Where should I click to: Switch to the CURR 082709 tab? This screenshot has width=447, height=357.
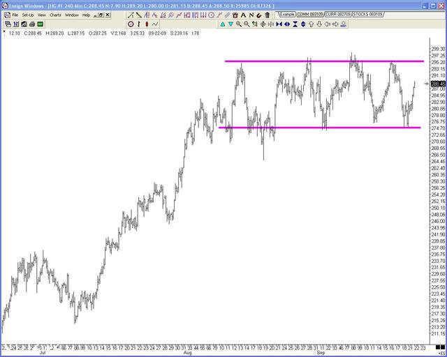(338, 14)
